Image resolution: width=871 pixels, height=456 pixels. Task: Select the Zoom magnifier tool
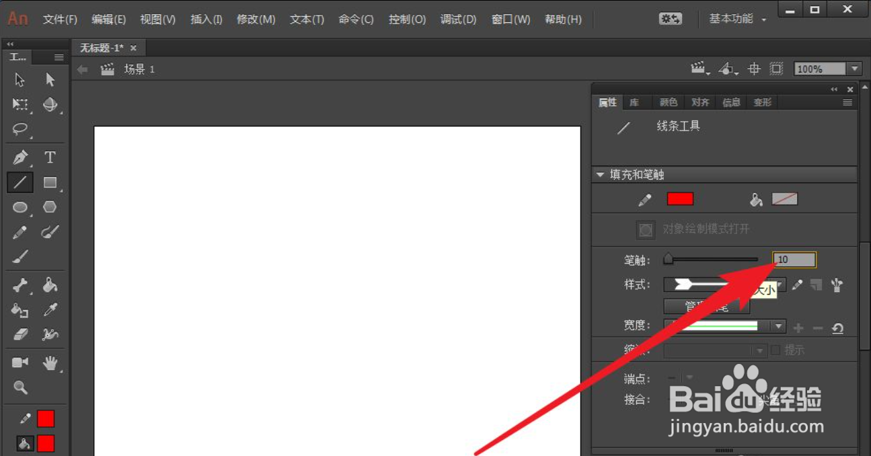pyautogui.click(x=20, y=387)
